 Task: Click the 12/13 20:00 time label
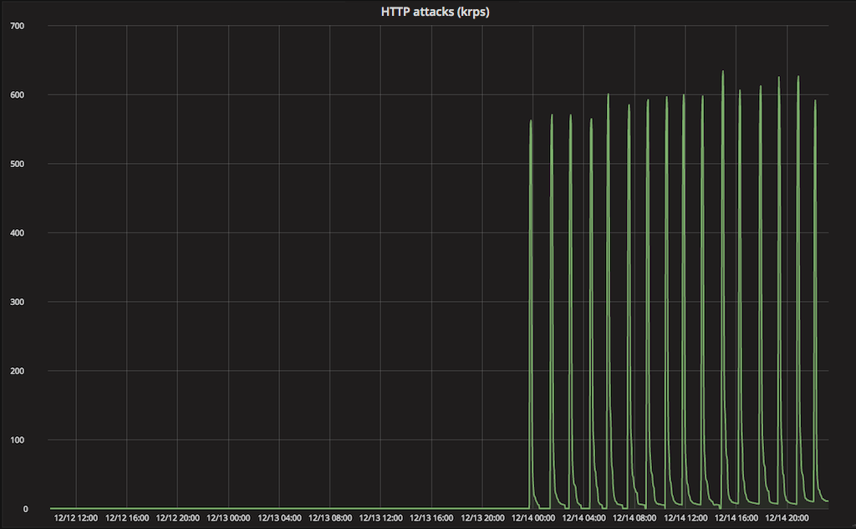click(x=482, y=518)
